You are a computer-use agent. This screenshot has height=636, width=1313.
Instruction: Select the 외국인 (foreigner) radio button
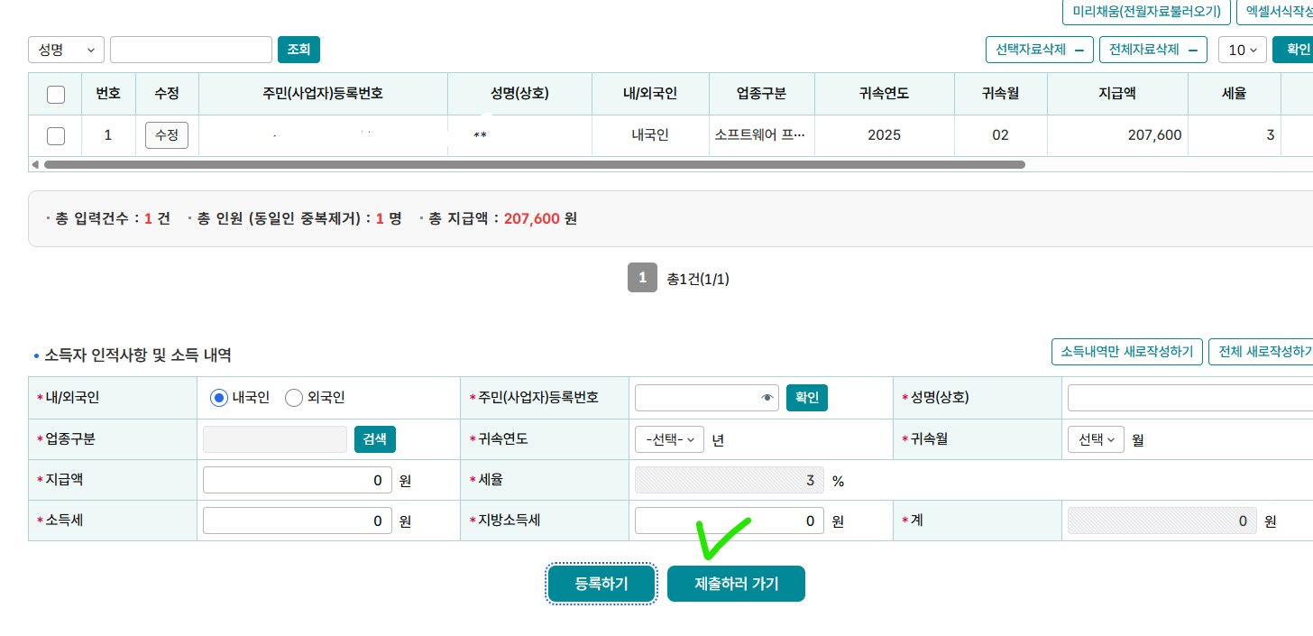[294, 398]
